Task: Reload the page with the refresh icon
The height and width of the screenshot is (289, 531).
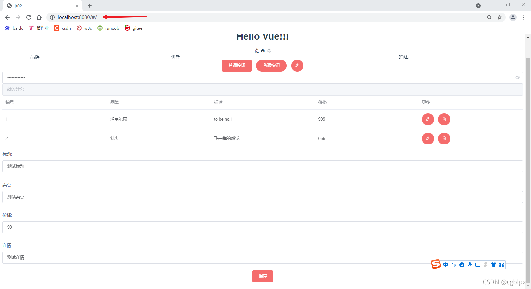Action: [29, 17]
